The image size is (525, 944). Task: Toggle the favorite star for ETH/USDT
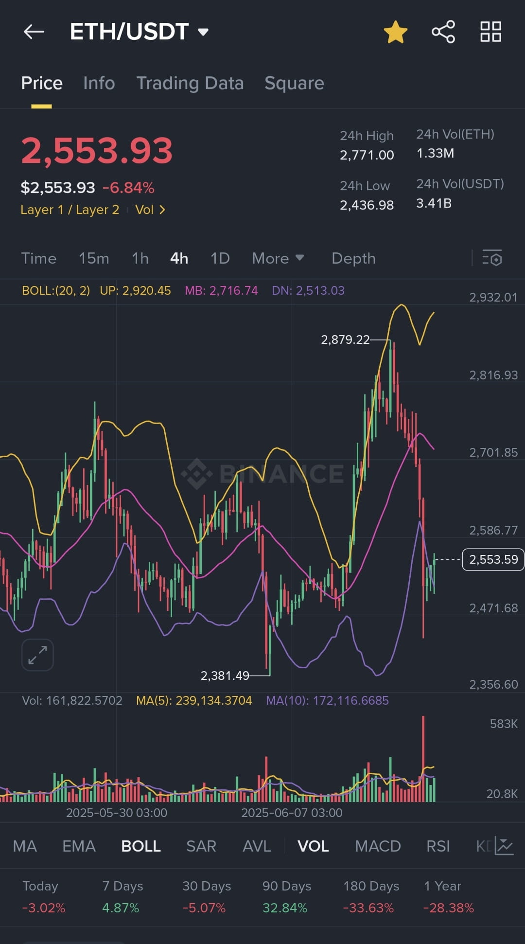click(396, 32)
